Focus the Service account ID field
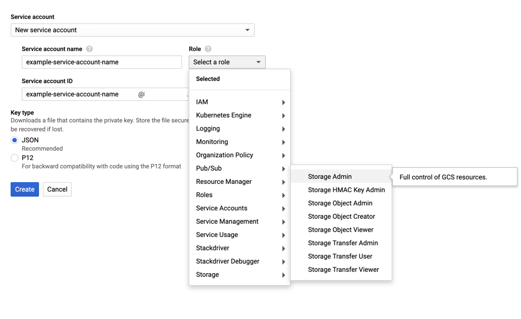The height and width of the screenshot is (319, 521). [105, 94]
